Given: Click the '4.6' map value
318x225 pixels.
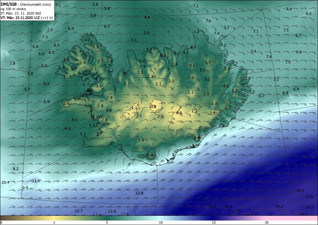Looking at the screenshot, I should (109, 110).
